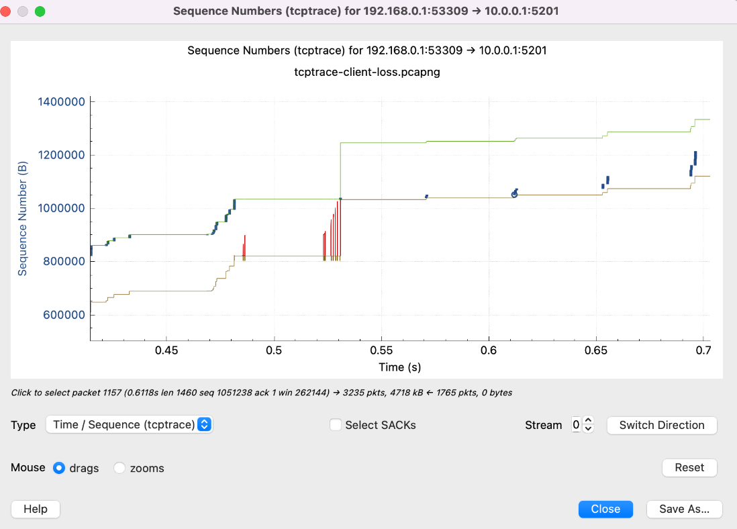
Task: Select the zooms mouse mode radio
Action: [119, 468]
